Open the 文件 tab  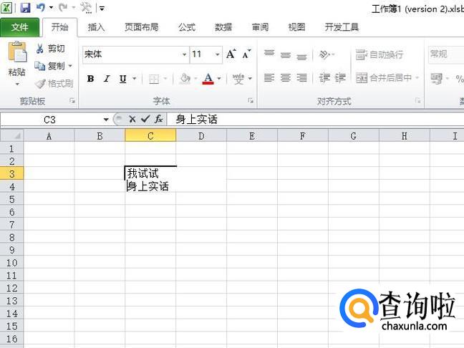[19, 27]
